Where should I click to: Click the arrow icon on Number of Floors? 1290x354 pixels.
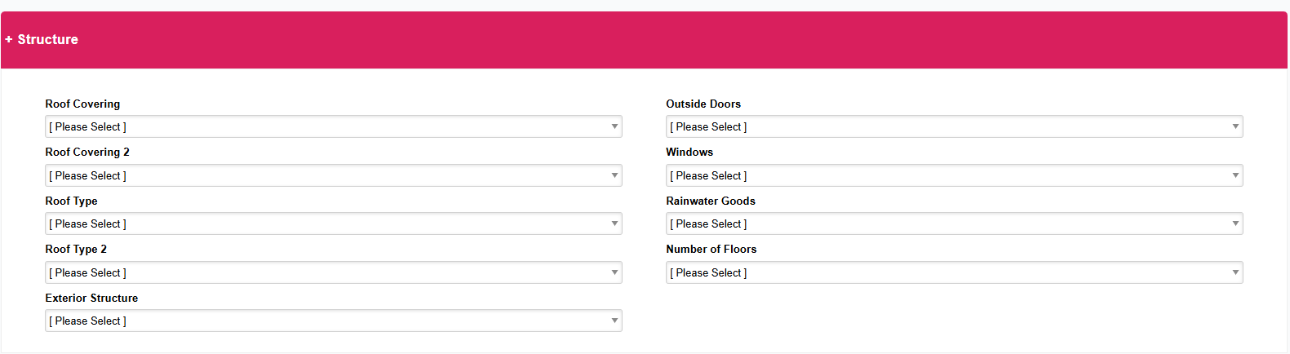(1235, 272)
